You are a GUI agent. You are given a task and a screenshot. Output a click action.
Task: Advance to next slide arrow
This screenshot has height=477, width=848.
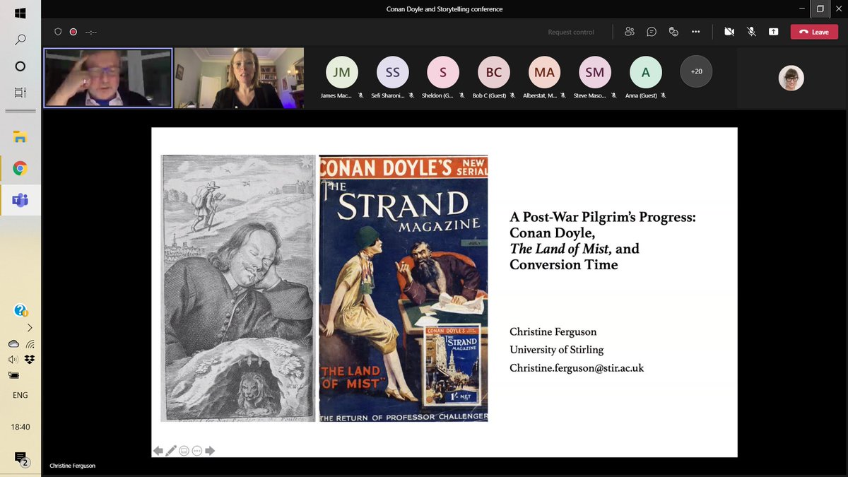pyautogui.click(x=210, y=451)
